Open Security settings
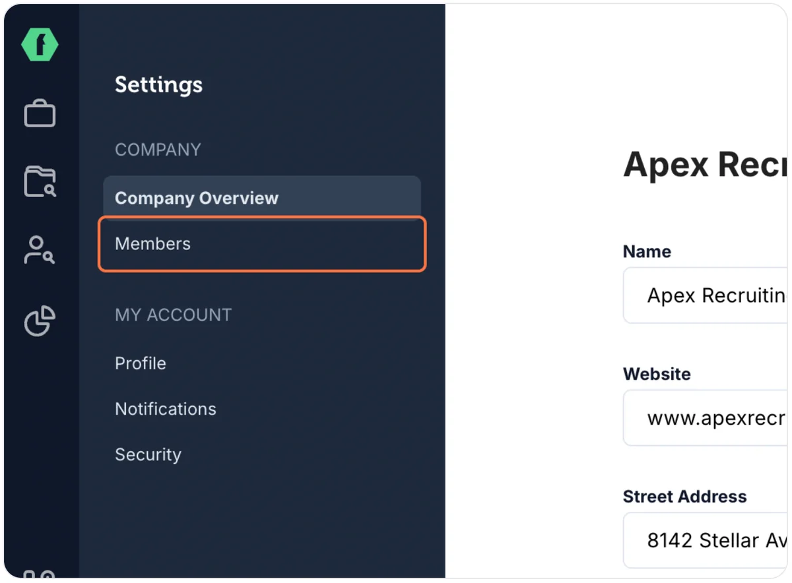 [148, 454]
